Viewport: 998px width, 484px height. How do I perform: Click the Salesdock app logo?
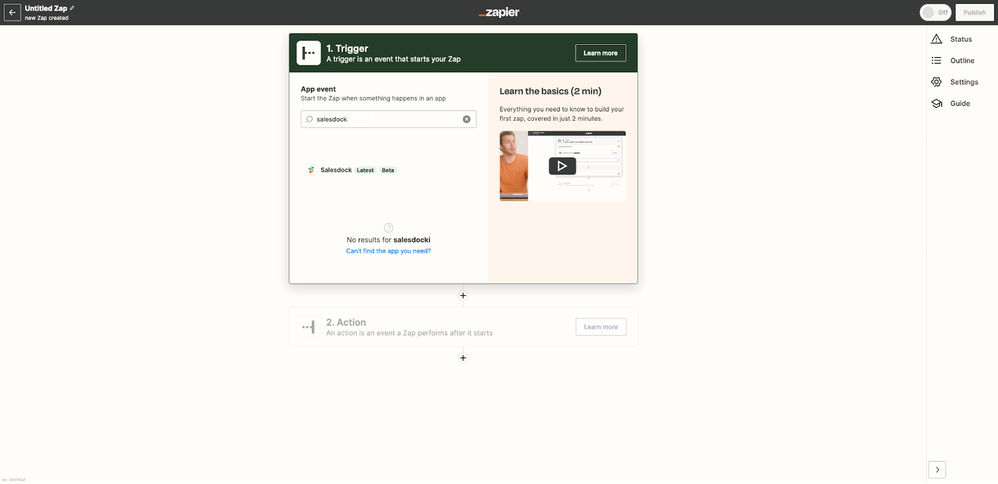tap(311, 170)
